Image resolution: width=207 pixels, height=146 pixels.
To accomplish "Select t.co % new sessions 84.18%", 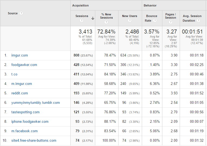I will tap(110, 74).
